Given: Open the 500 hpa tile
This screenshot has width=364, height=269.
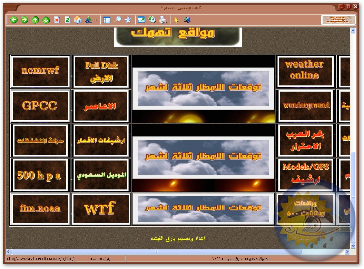Looking at the screenshot, I should (40, 175).
